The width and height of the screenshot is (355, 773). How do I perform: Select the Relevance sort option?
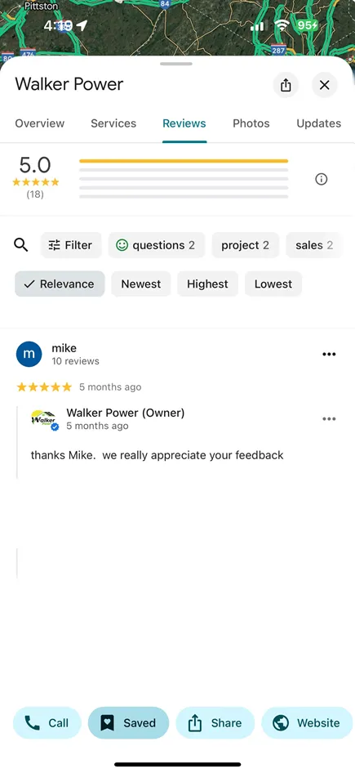coord(60,284)
